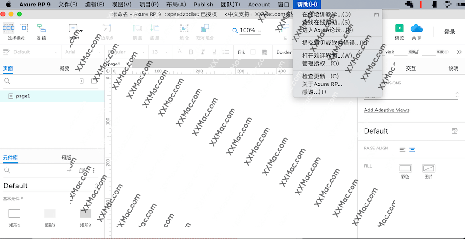465x239 pixels.
Task: Click the Insert plus icon
Action: pyautogui.click(x=73, y=28)
